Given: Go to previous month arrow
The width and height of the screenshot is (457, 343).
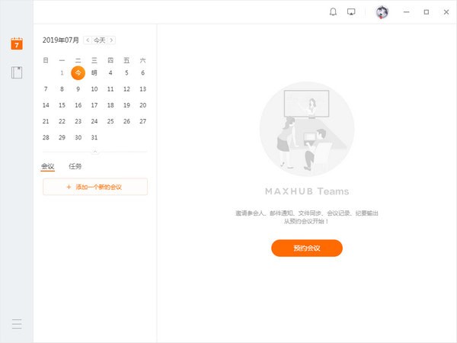Looking at the screenshot, I should 88,40.
